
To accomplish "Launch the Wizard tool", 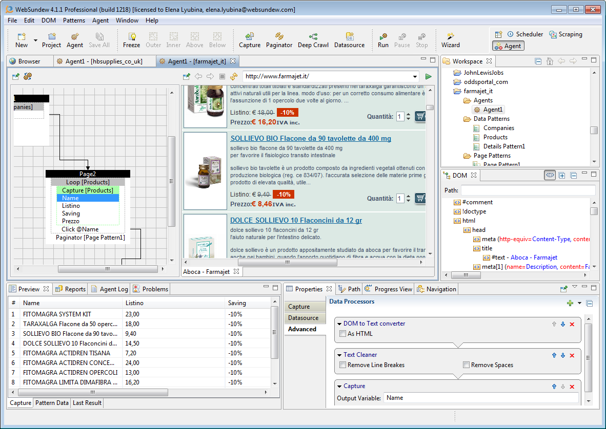I will [451, 40].
